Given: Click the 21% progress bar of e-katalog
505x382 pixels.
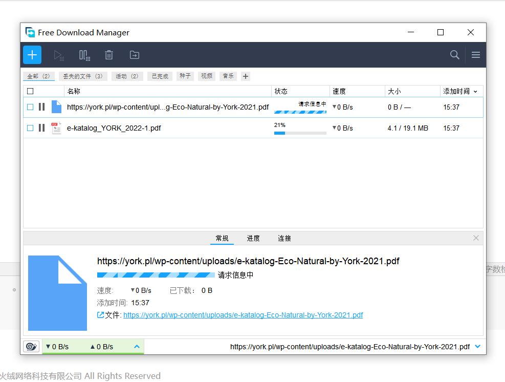Looking at the screenshot, I should (300, 133).
